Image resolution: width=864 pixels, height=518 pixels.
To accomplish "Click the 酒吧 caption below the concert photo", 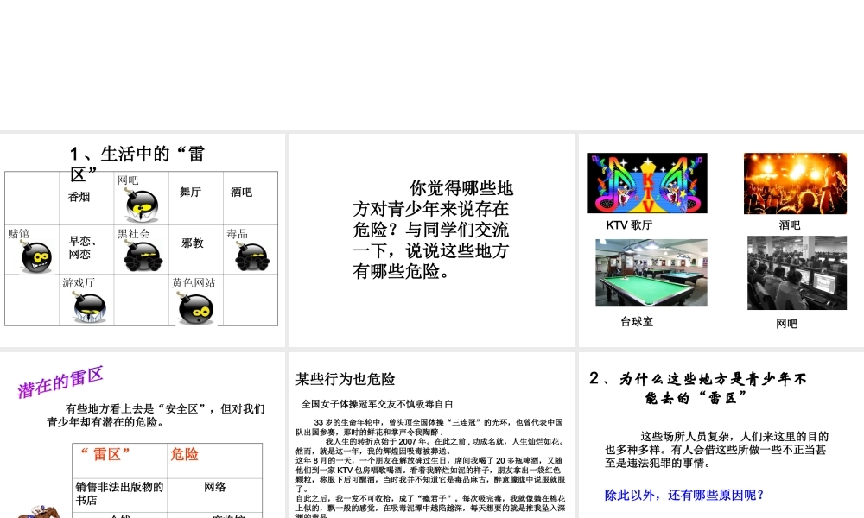I will [x=790, y=225].
